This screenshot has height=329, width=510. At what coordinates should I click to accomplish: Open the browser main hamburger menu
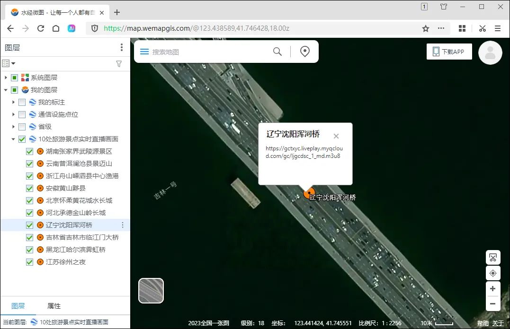498,28
